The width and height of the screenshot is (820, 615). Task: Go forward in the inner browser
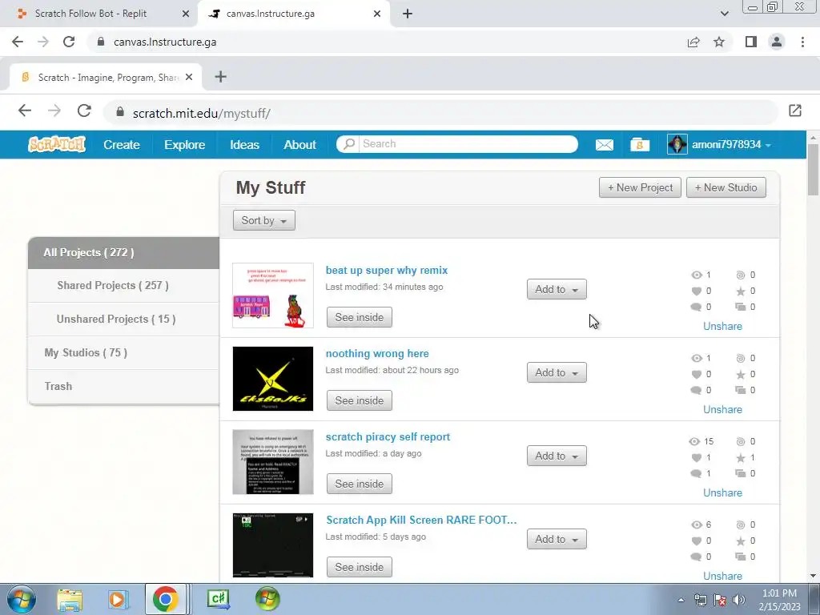point(54,111)
